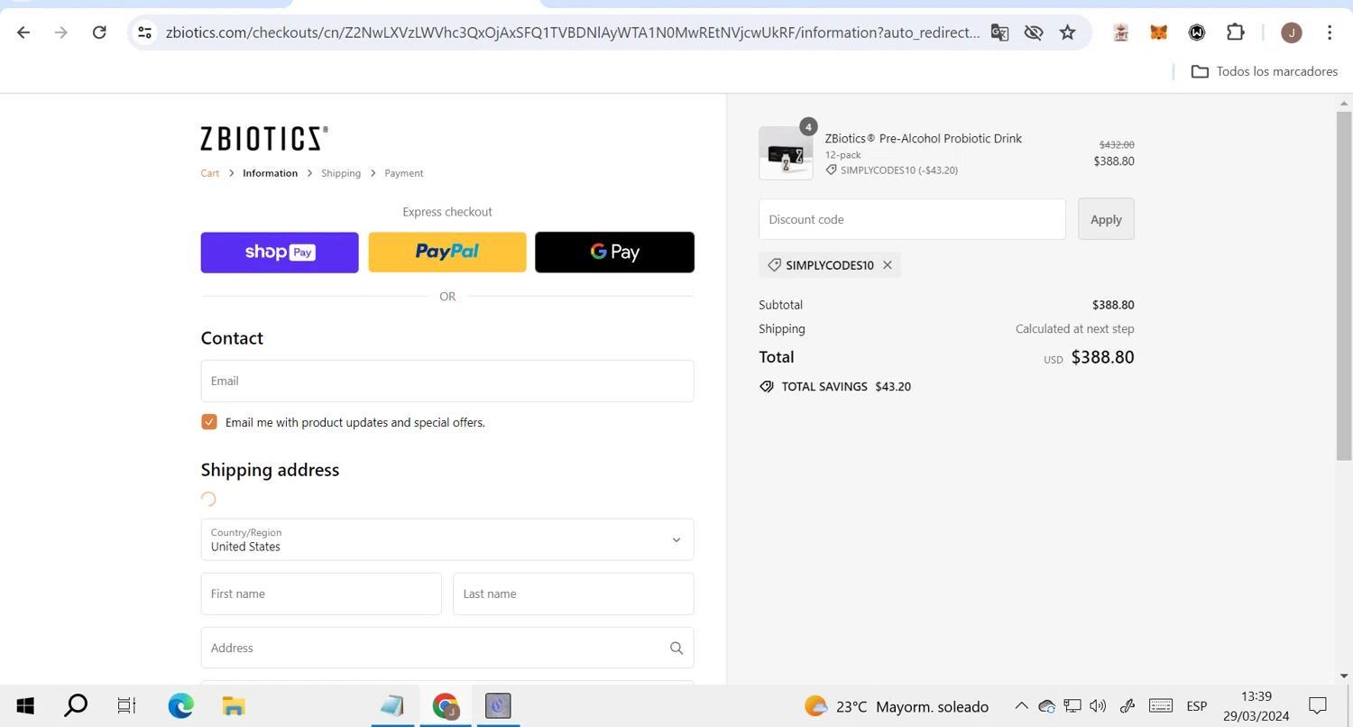Click the translate page icon
The image size is (1353, 727).
(999, 32)
